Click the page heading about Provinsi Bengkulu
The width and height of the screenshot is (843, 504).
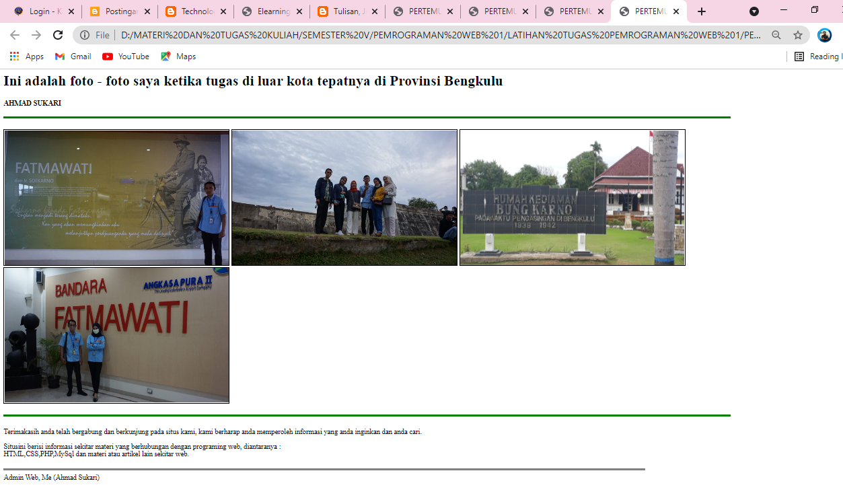pyautogui.click(x=253, y=81)
